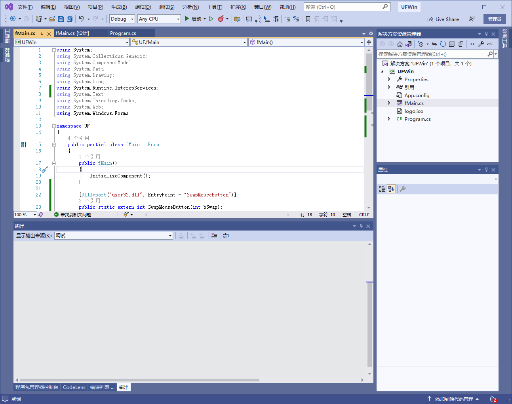The height and width of the screenshot is (404, 512).
Task: Collapse the namespace UF code region
Action: click(54, 126)
